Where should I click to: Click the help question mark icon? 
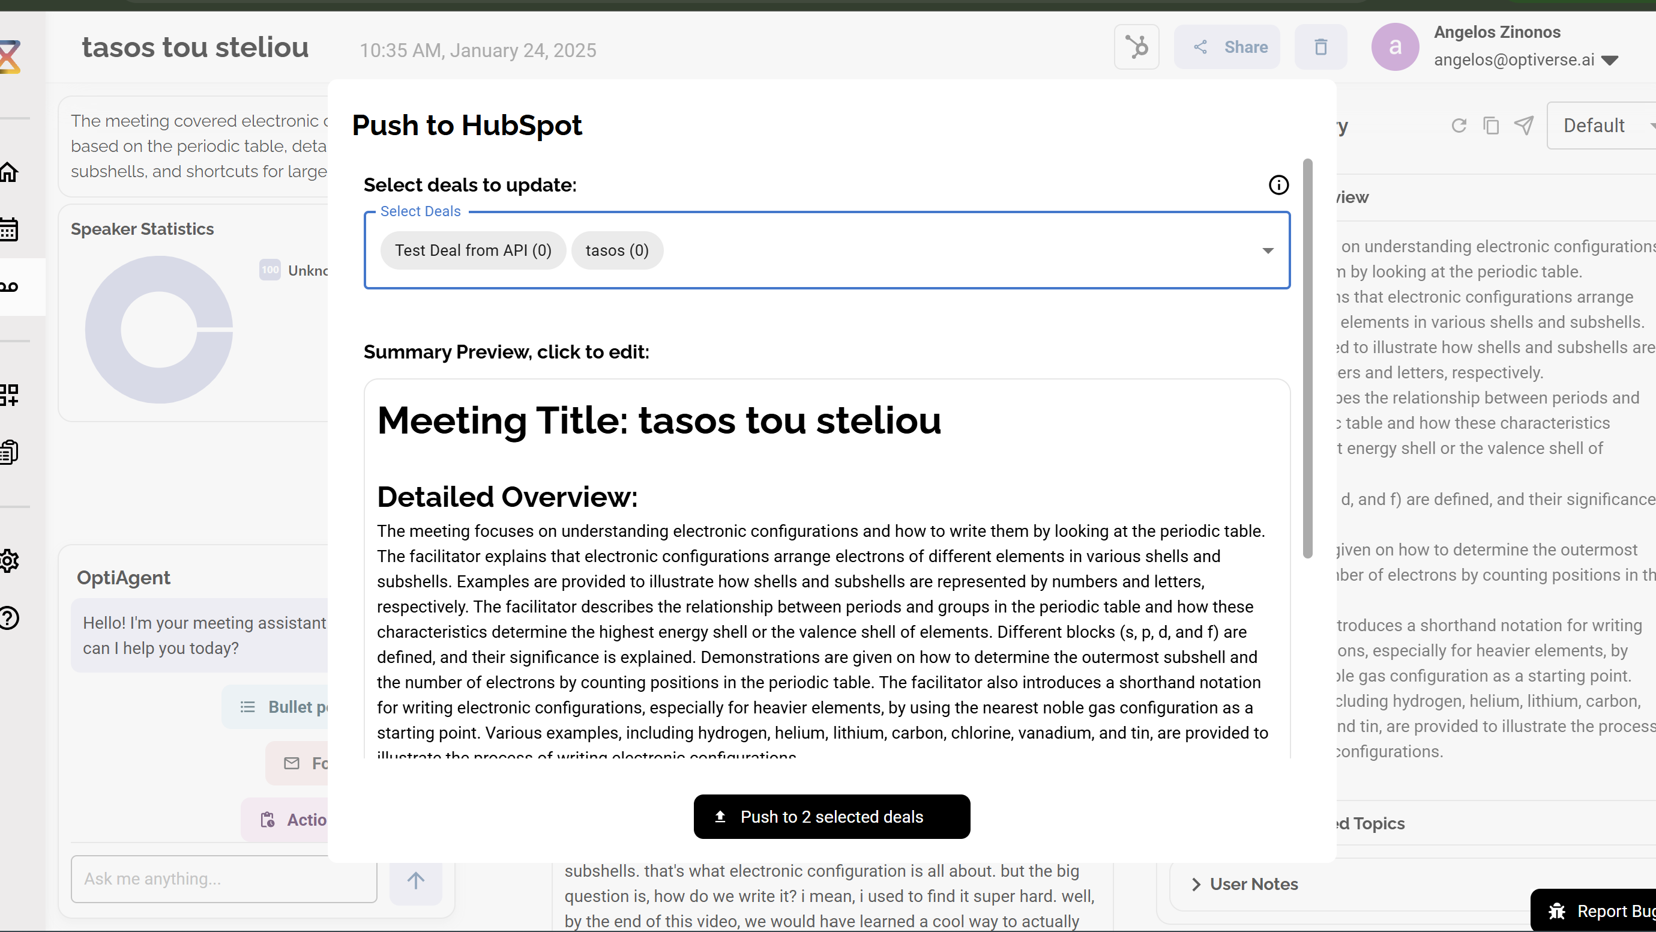click(x=9, y=618)
